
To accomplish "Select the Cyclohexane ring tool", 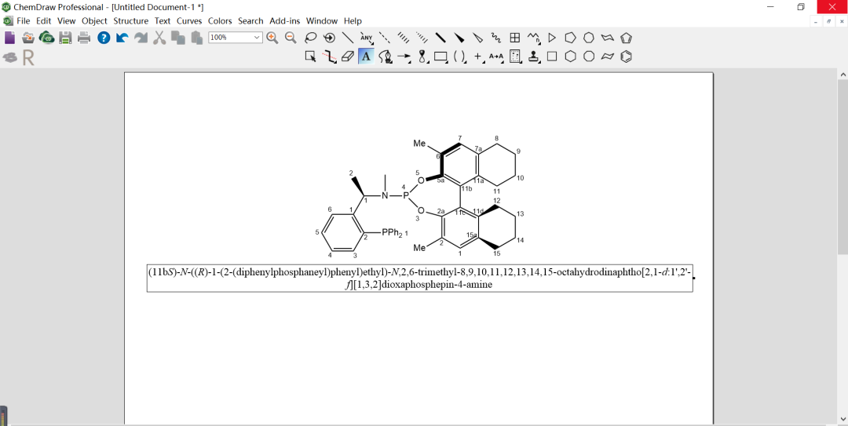I will pos(571,56).
